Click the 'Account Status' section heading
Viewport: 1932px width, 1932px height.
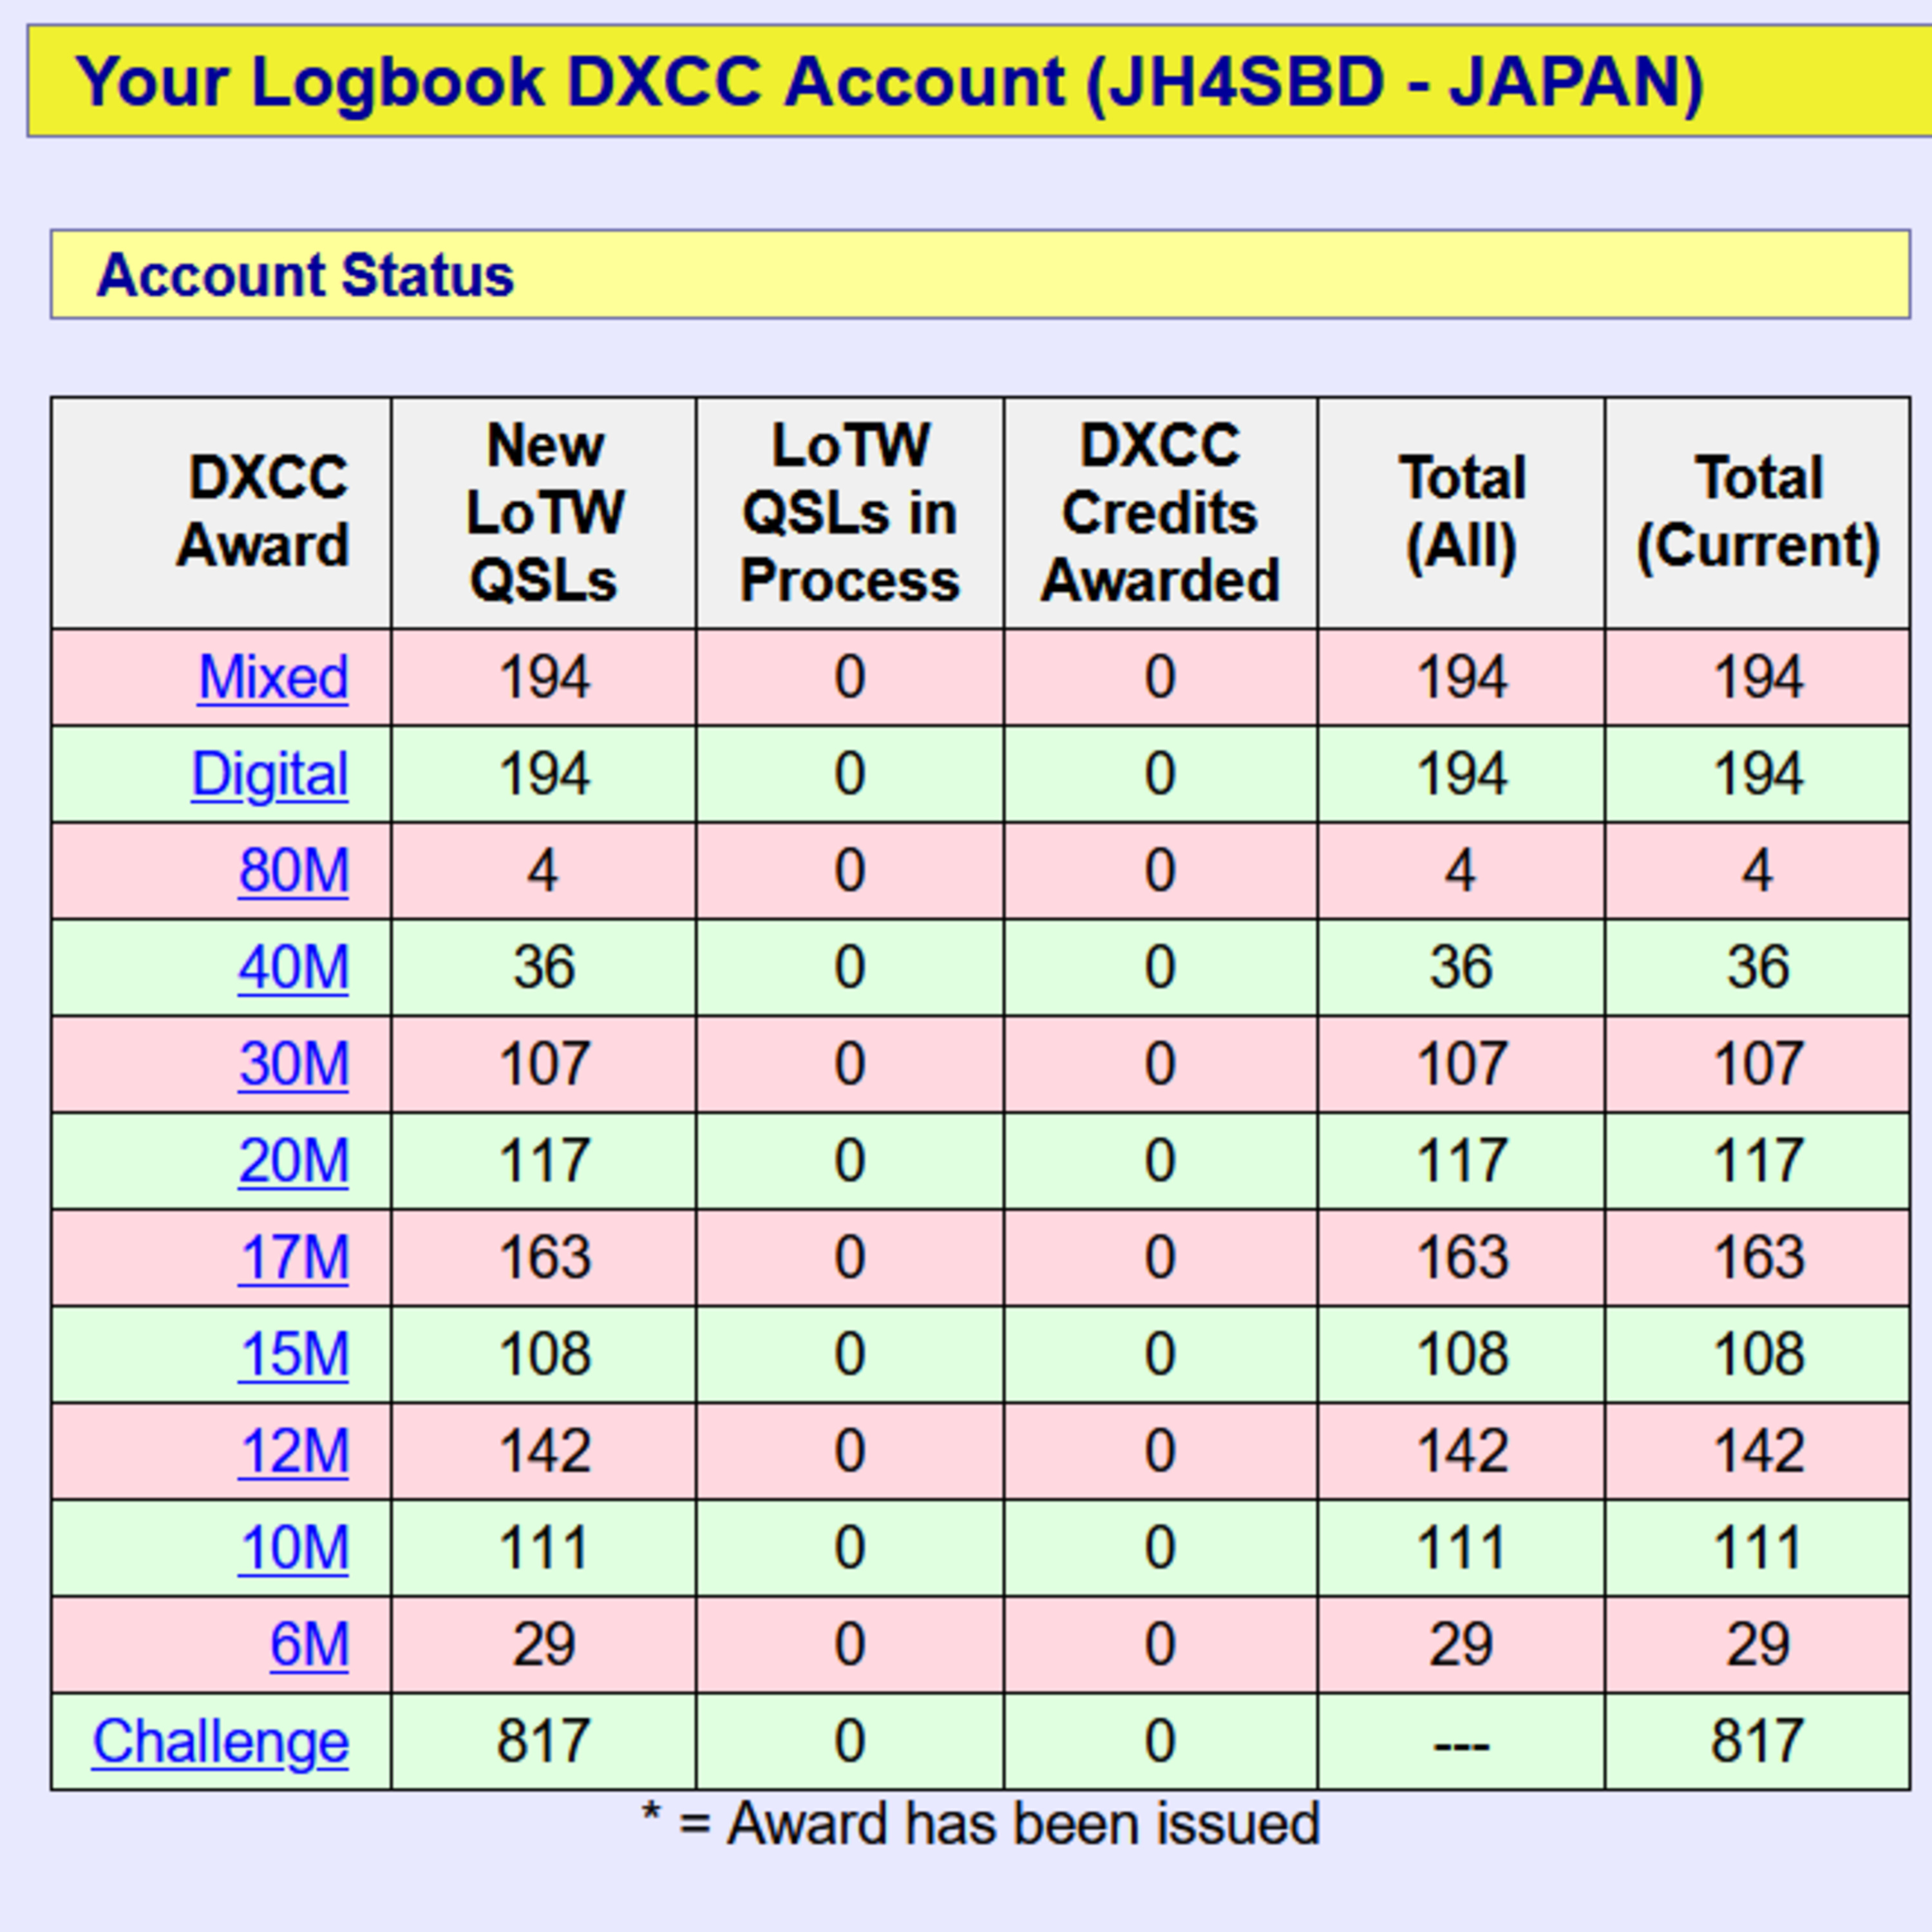[x=305, y=275]
